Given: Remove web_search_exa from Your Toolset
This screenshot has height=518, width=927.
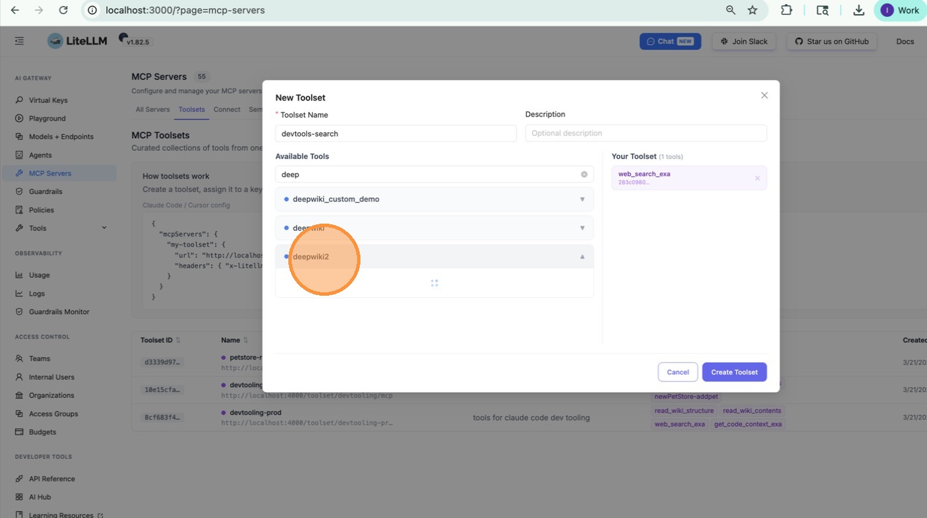Looking at the screenshot, I should (757, 179).
